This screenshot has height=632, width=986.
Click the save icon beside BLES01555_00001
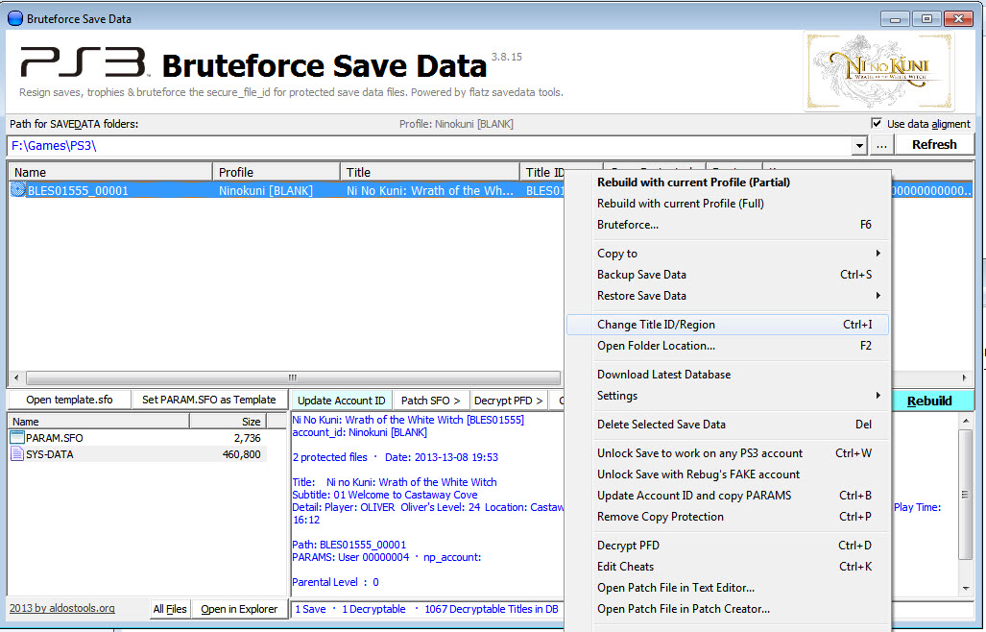point(17,190)
